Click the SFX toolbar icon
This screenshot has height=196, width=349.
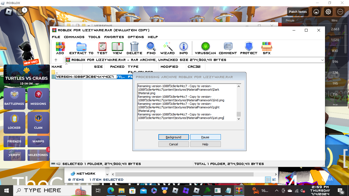coord(267,48)
